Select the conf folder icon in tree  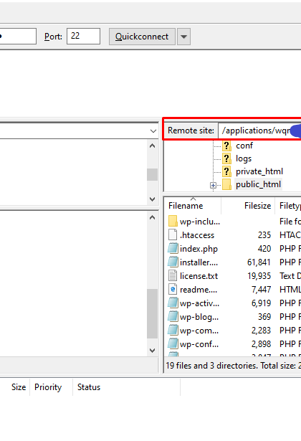(x=226, y=146)
